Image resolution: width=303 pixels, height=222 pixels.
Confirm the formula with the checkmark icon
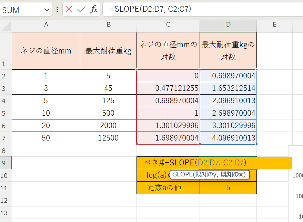coord(81,10)
